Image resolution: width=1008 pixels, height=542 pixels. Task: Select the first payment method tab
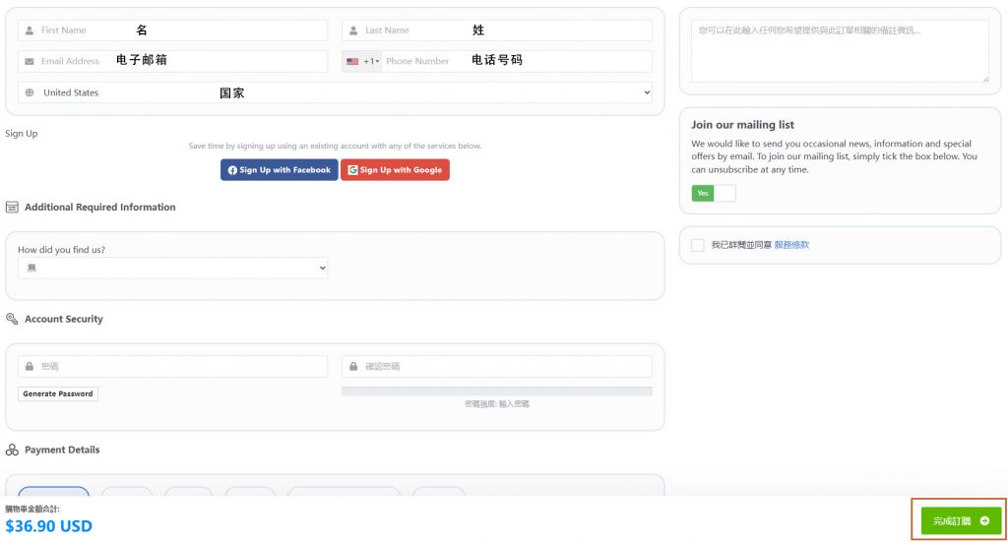coord(53,493)
